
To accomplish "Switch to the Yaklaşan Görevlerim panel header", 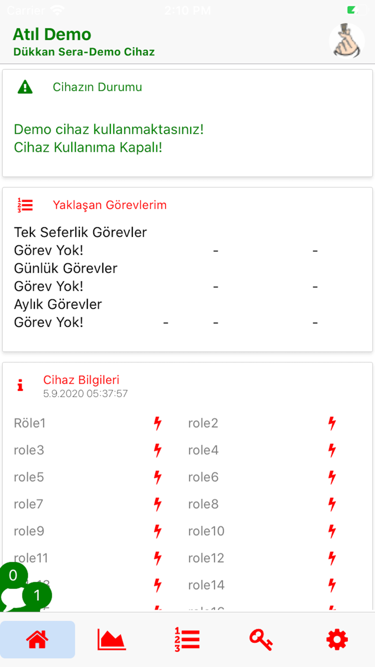I will pos(109,205).
